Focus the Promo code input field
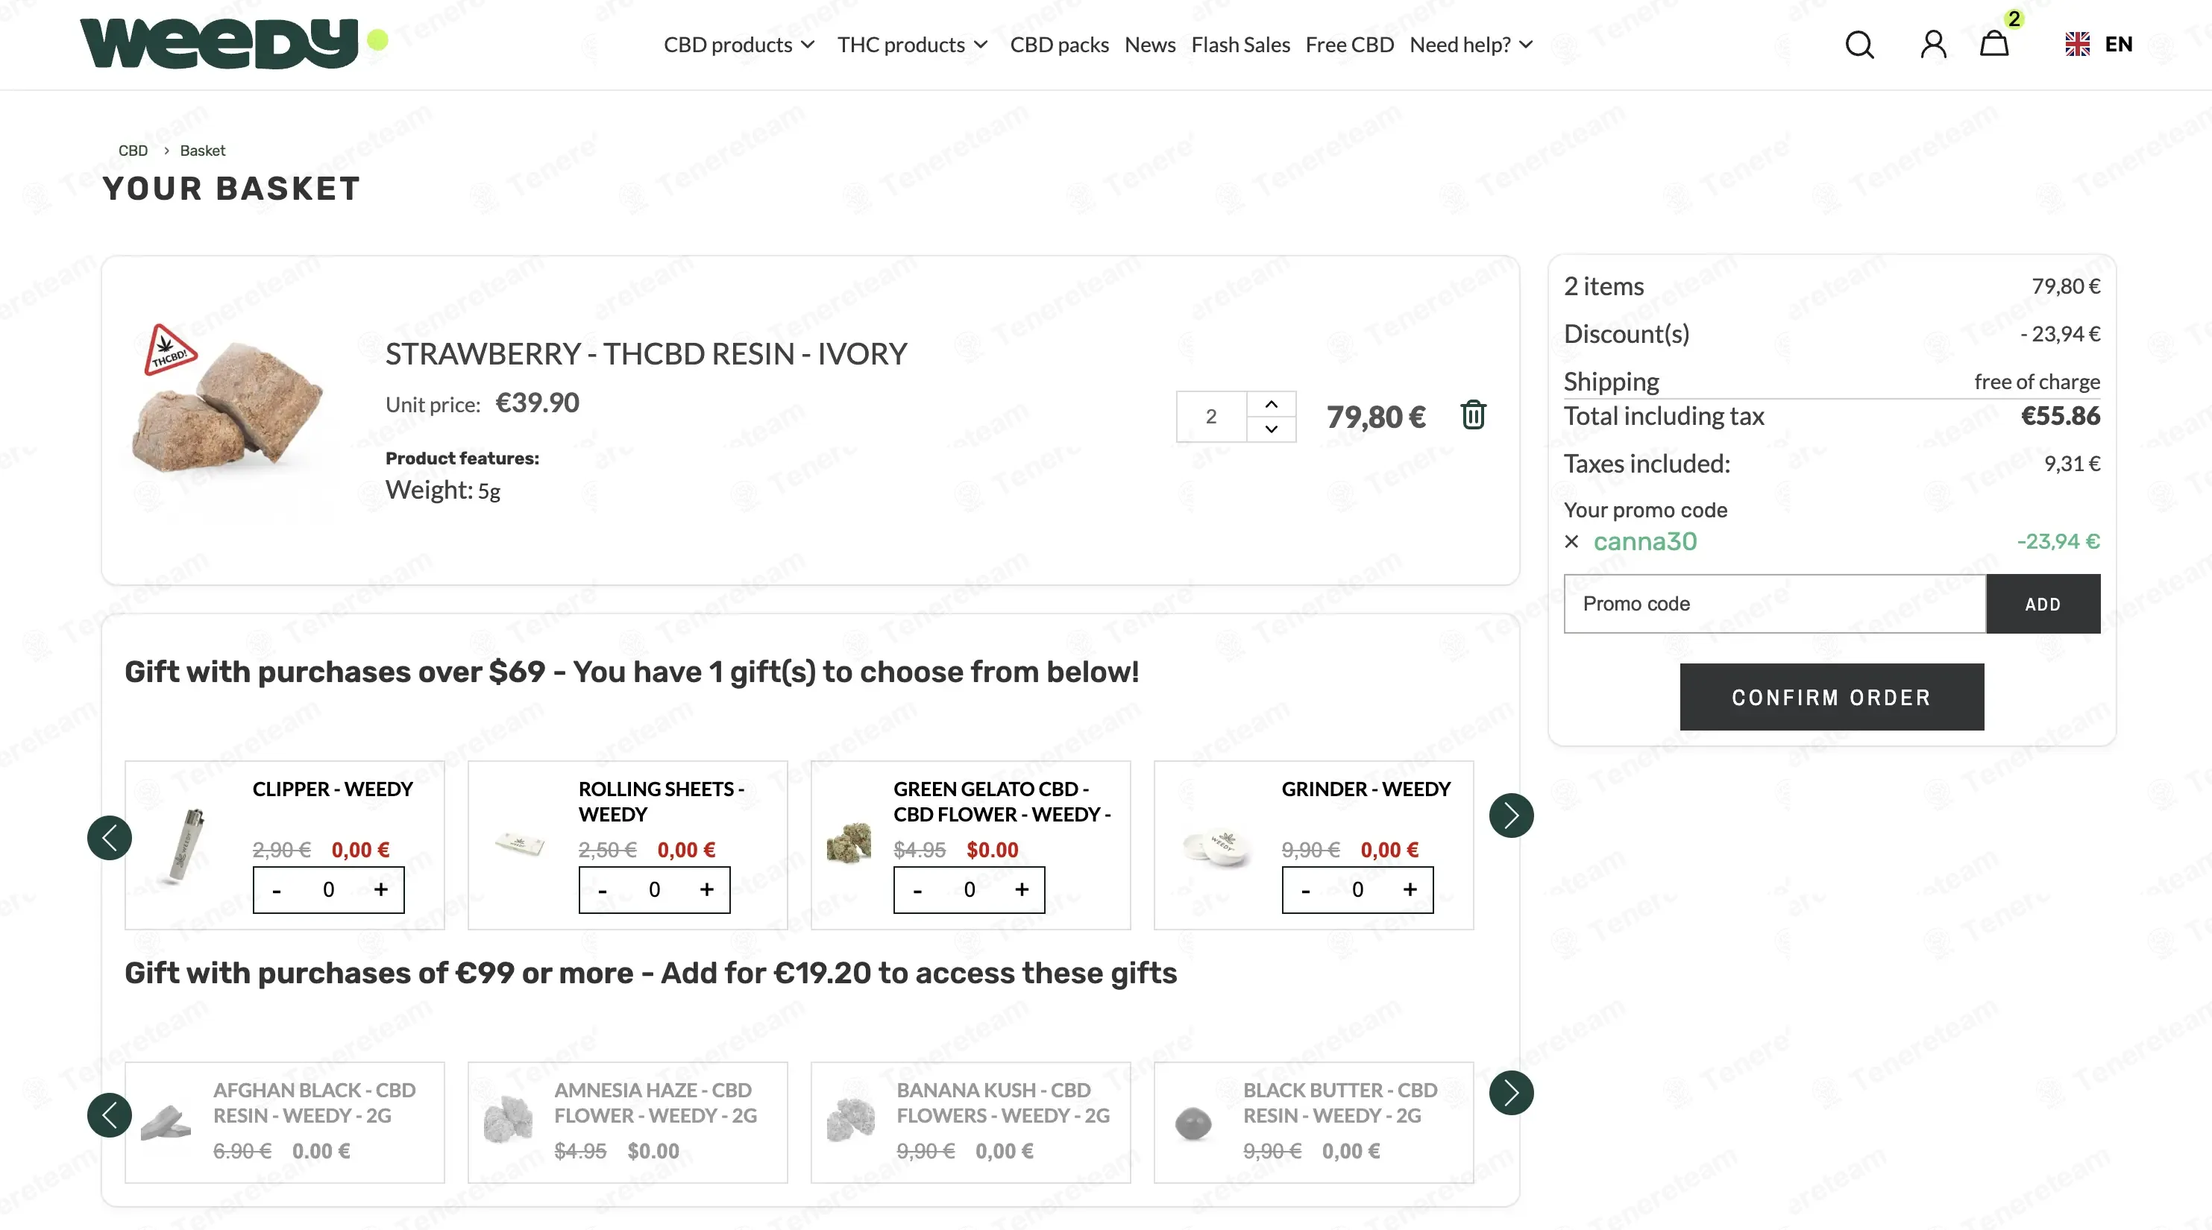This screenshot has height=1230, width=2212. click(x=1774, y=605)
